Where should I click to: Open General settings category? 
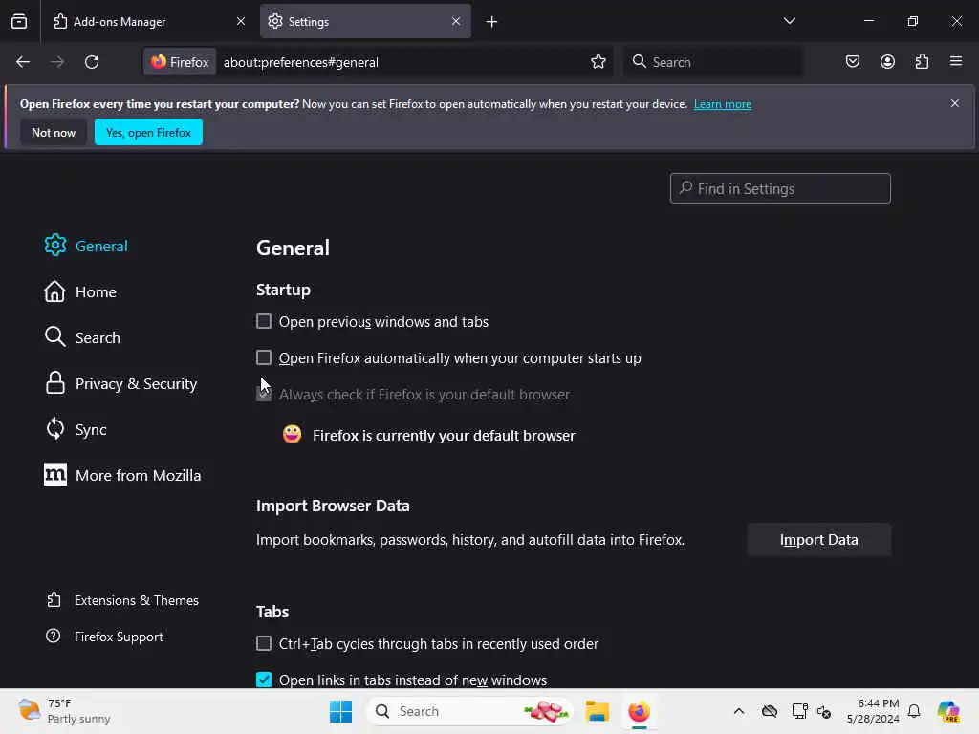pos(86,246)
